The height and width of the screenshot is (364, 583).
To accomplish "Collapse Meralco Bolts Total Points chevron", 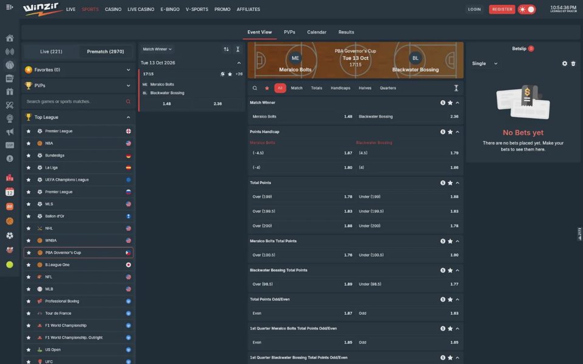I will click(457, 241).
